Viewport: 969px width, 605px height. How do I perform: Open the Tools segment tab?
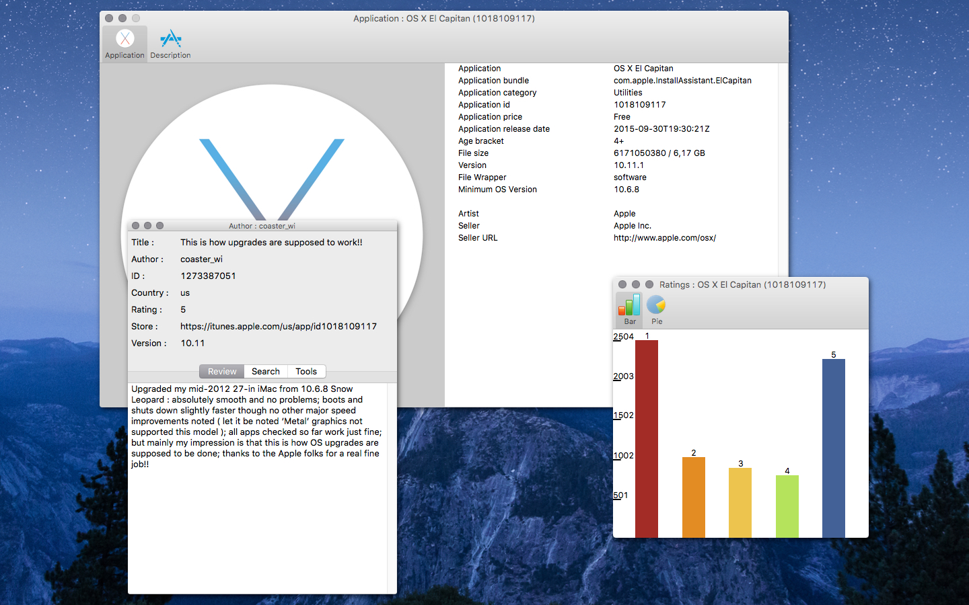(x=306, y=371)
